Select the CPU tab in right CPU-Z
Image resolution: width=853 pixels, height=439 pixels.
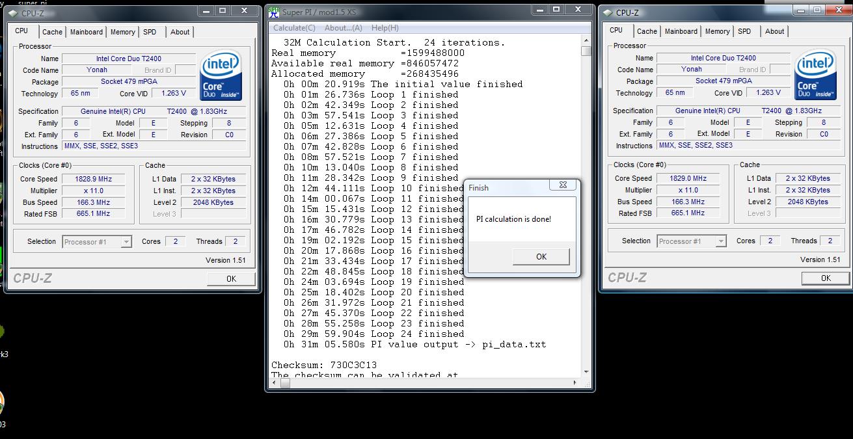[616, 30]
